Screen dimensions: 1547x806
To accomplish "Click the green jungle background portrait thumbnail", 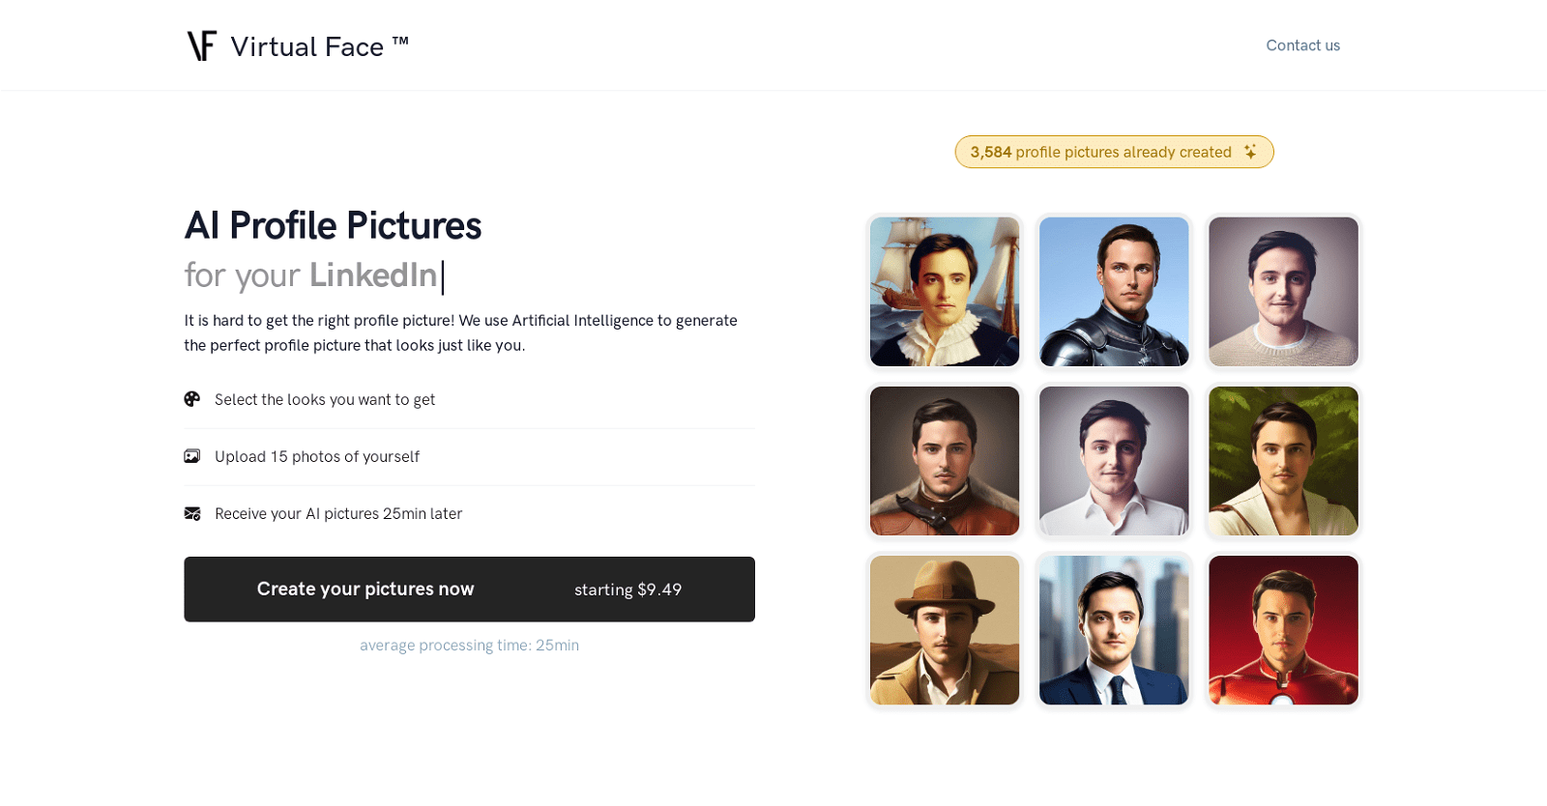I will (x=1283, y=461).
